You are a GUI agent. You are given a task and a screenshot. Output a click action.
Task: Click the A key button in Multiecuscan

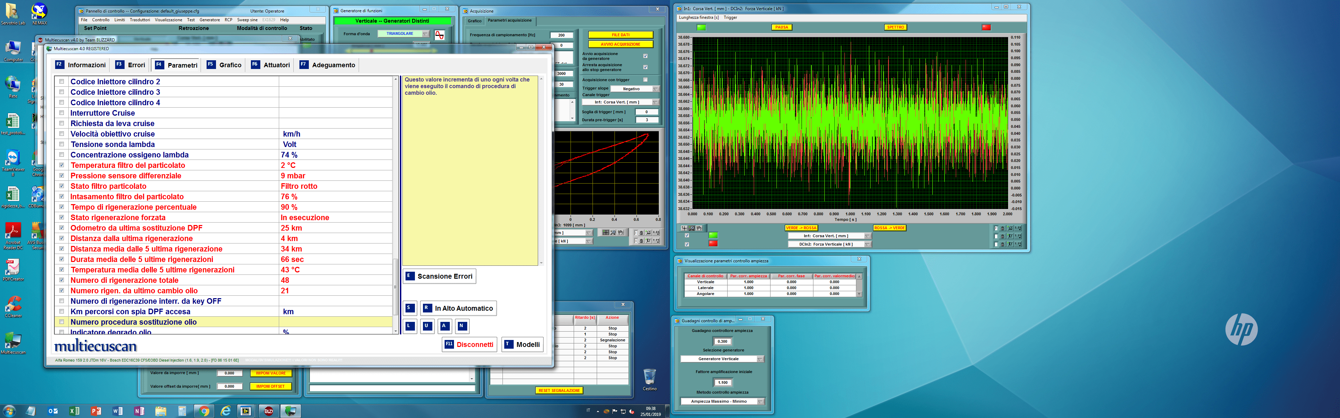click(445, 326)
